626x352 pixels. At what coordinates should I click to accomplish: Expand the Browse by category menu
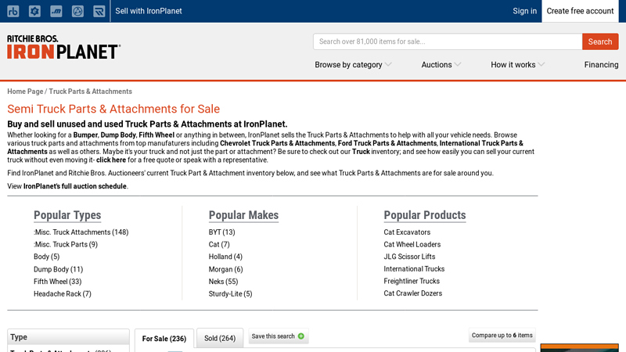pos(353,65)
